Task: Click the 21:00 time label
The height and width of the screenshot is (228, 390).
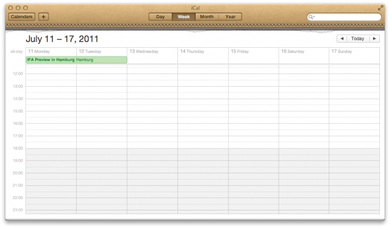Action: pos(18,185)
